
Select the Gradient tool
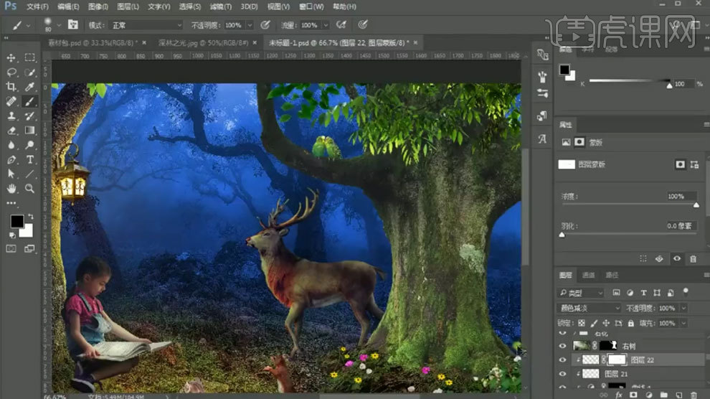[x=30, y=131]
